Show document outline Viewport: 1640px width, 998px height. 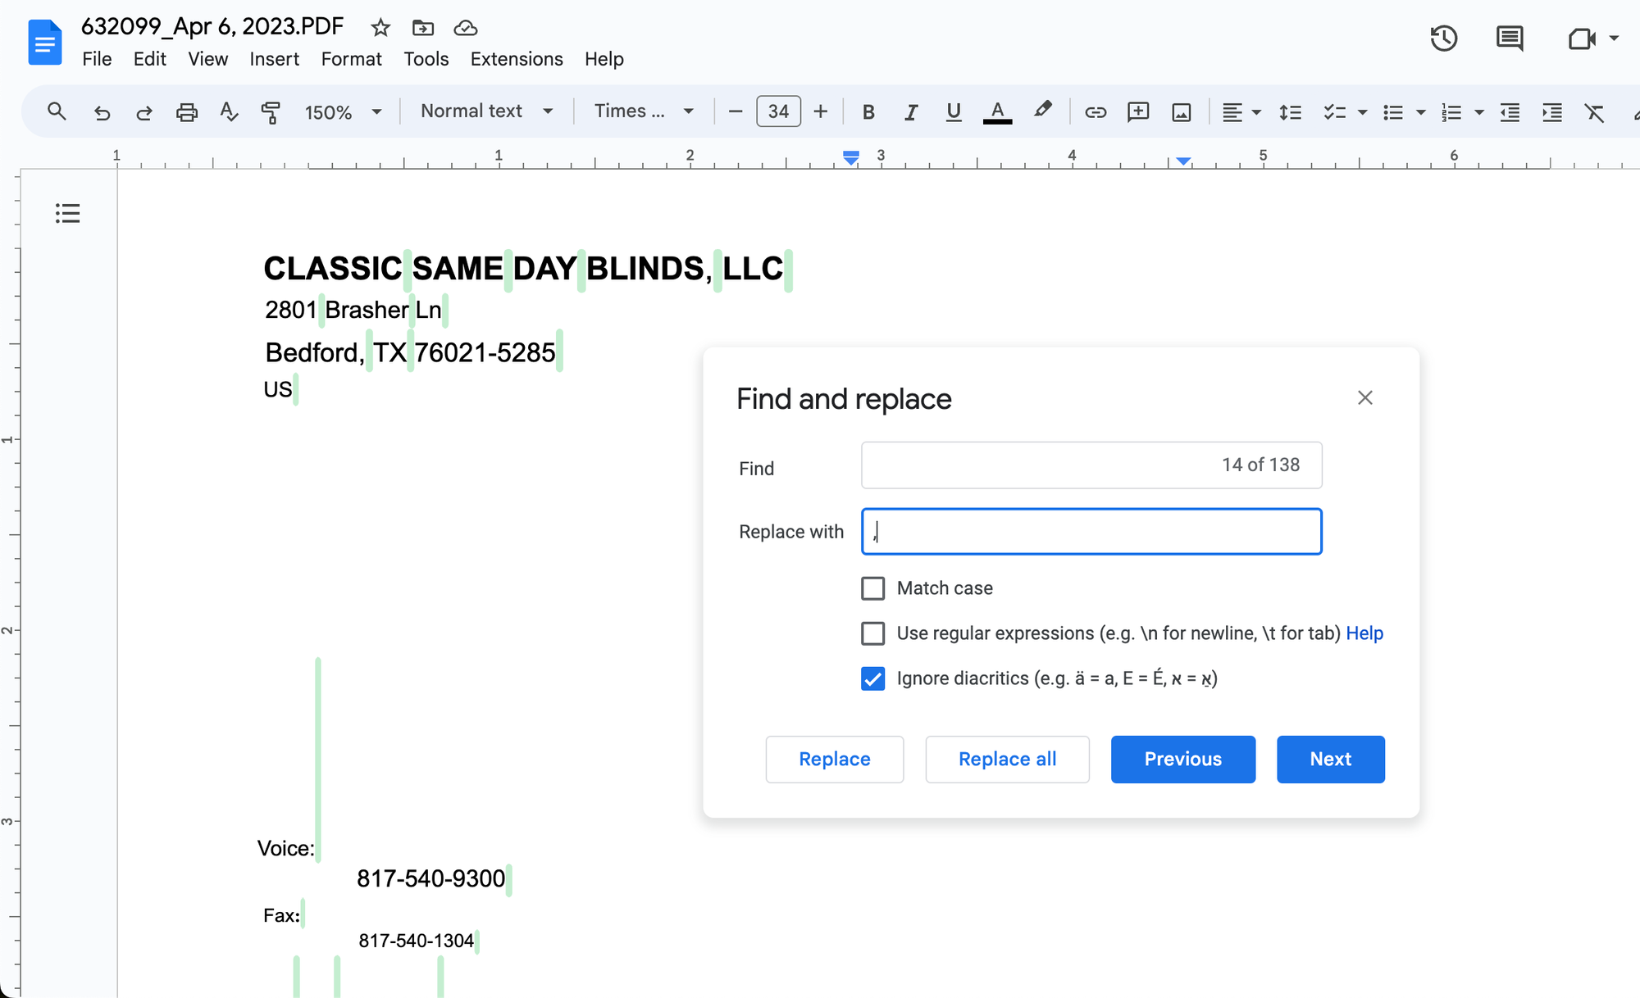pos(67,214)
